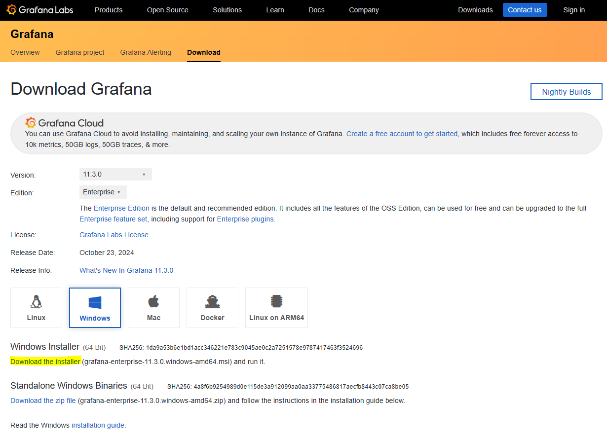Open the Learn menu
Screen dimensions: 607x437
coord(275,10)
